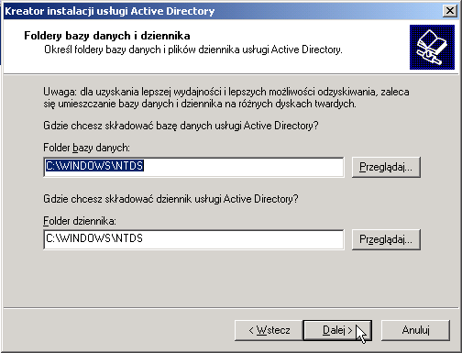Go back using the Wstecz button
This screenshot has height=353, width=462.
(269, 330)
